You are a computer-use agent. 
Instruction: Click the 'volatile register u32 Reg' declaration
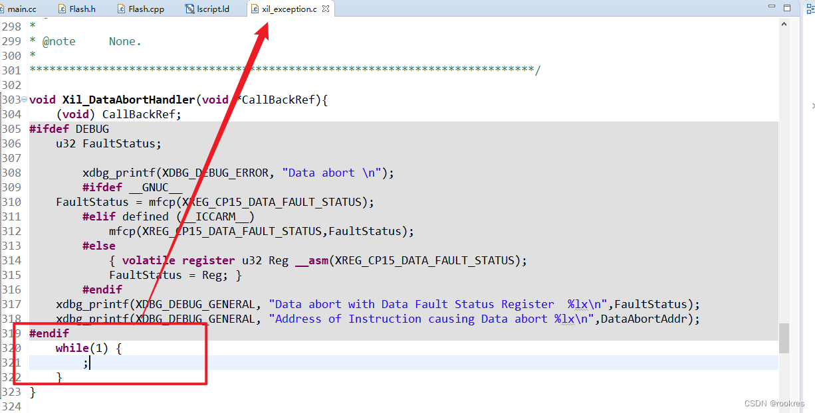click(205, 260)
